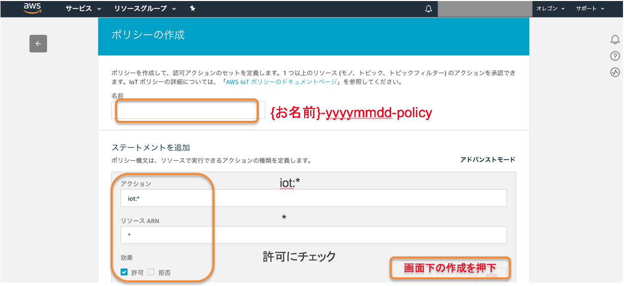Open the AWS home logo
The height and width of the screenshot is (286, 624).
[x=32, y=8]
